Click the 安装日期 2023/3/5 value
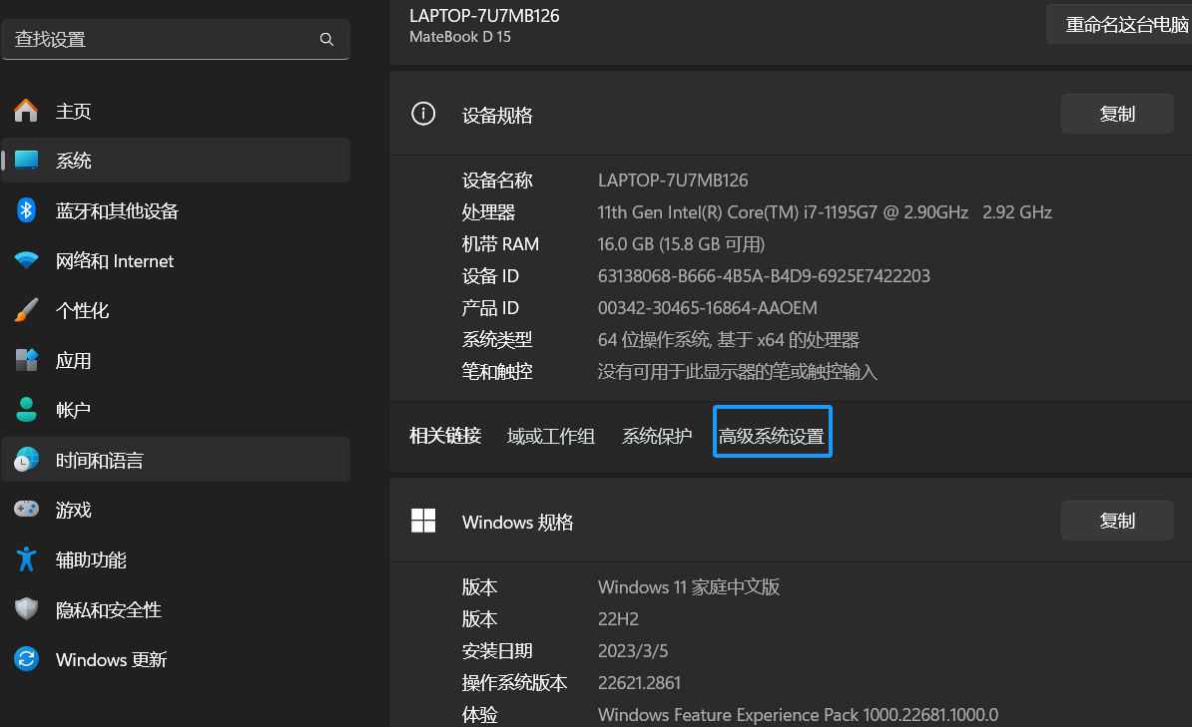The height and width of the screenshot is (727, 1192). [633, 651]
